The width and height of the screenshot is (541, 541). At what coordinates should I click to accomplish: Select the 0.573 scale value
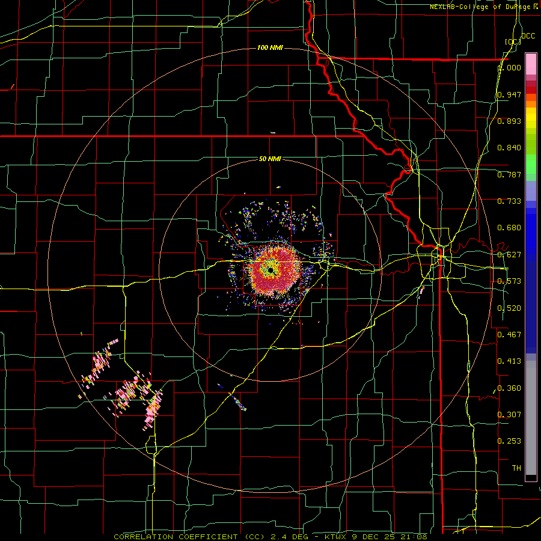(509, 281)
